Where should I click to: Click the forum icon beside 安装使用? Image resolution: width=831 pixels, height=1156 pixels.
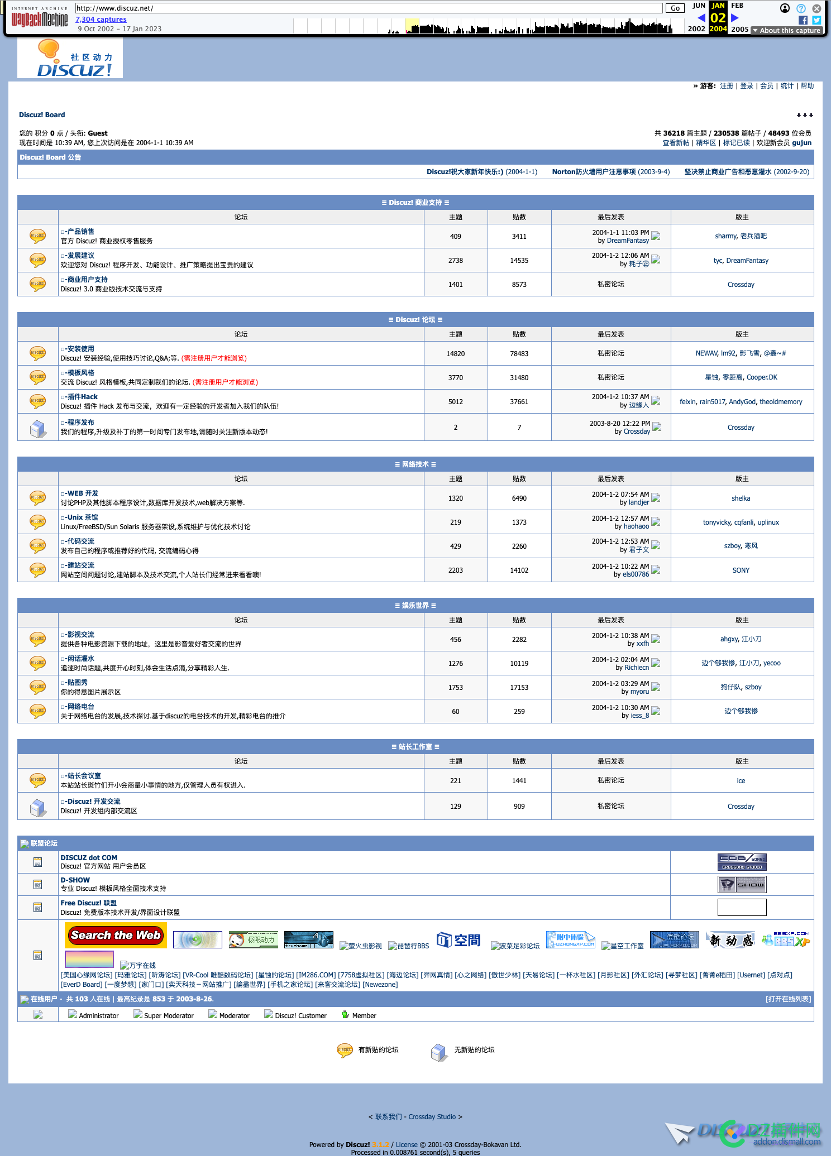tap(38, 353)
